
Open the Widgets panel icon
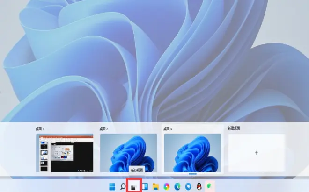145,187
